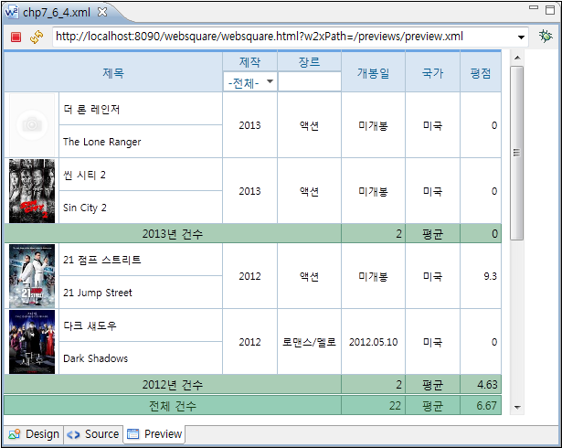The height and width of the screenshot is (448, 562).
Task: Click the 제목 column header
Action: (x=113, y=72)
